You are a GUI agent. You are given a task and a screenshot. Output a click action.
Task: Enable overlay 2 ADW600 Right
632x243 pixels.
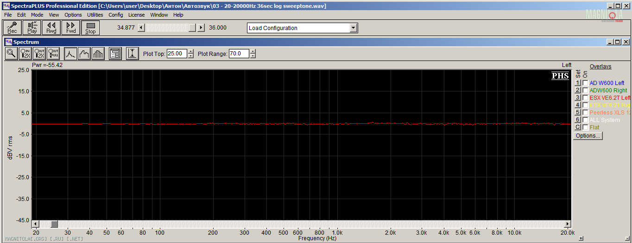(586, 91)
